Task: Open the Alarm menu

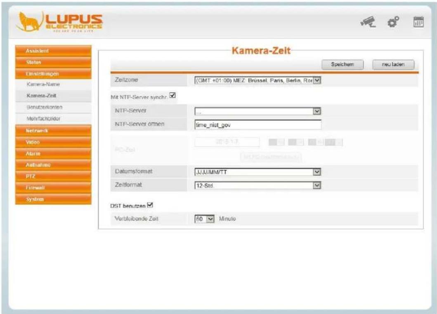Action: tap(53, 154)
